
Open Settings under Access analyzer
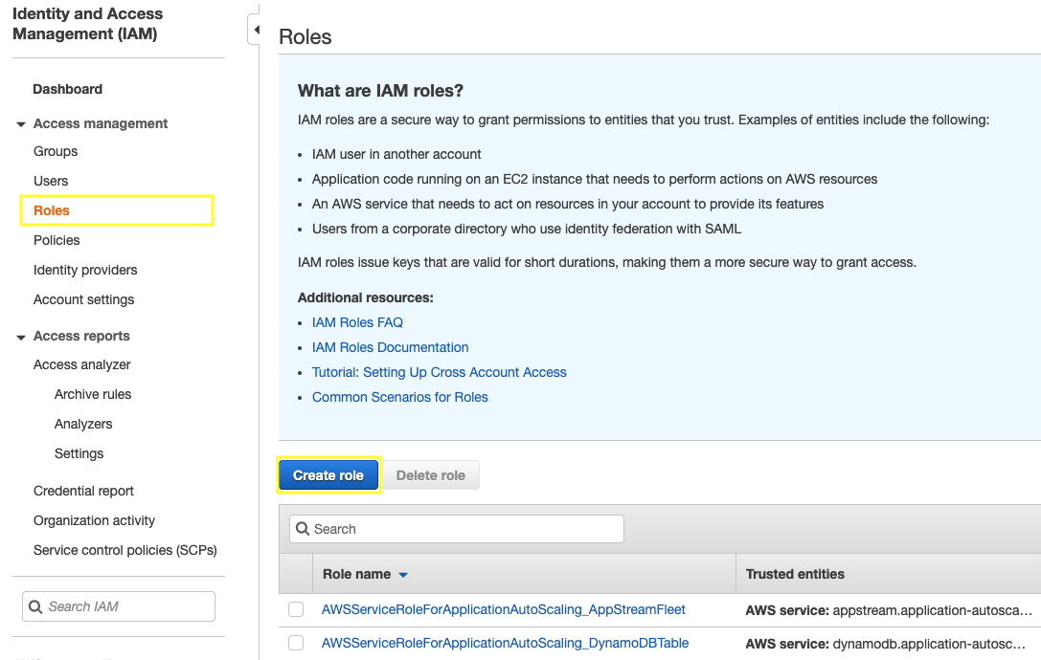[x=79, y=453]
